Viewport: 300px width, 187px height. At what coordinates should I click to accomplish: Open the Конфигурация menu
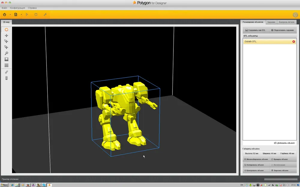coord(17,8)
